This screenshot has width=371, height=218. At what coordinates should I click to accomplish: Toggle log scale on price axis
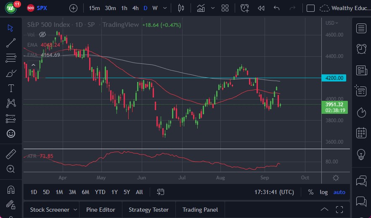[x=323, y=192]
